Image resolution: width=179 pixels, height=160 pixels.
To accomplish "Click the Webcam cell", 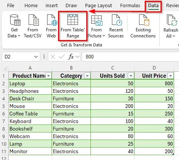I will click(30, 136).
